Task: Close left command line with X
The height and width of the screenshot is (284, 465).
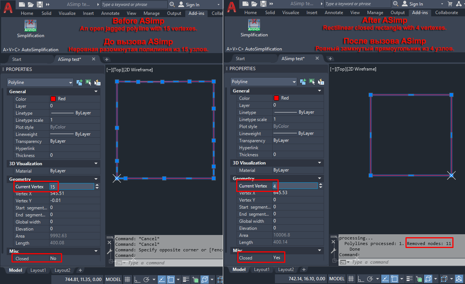Action: tap(109, 242)
